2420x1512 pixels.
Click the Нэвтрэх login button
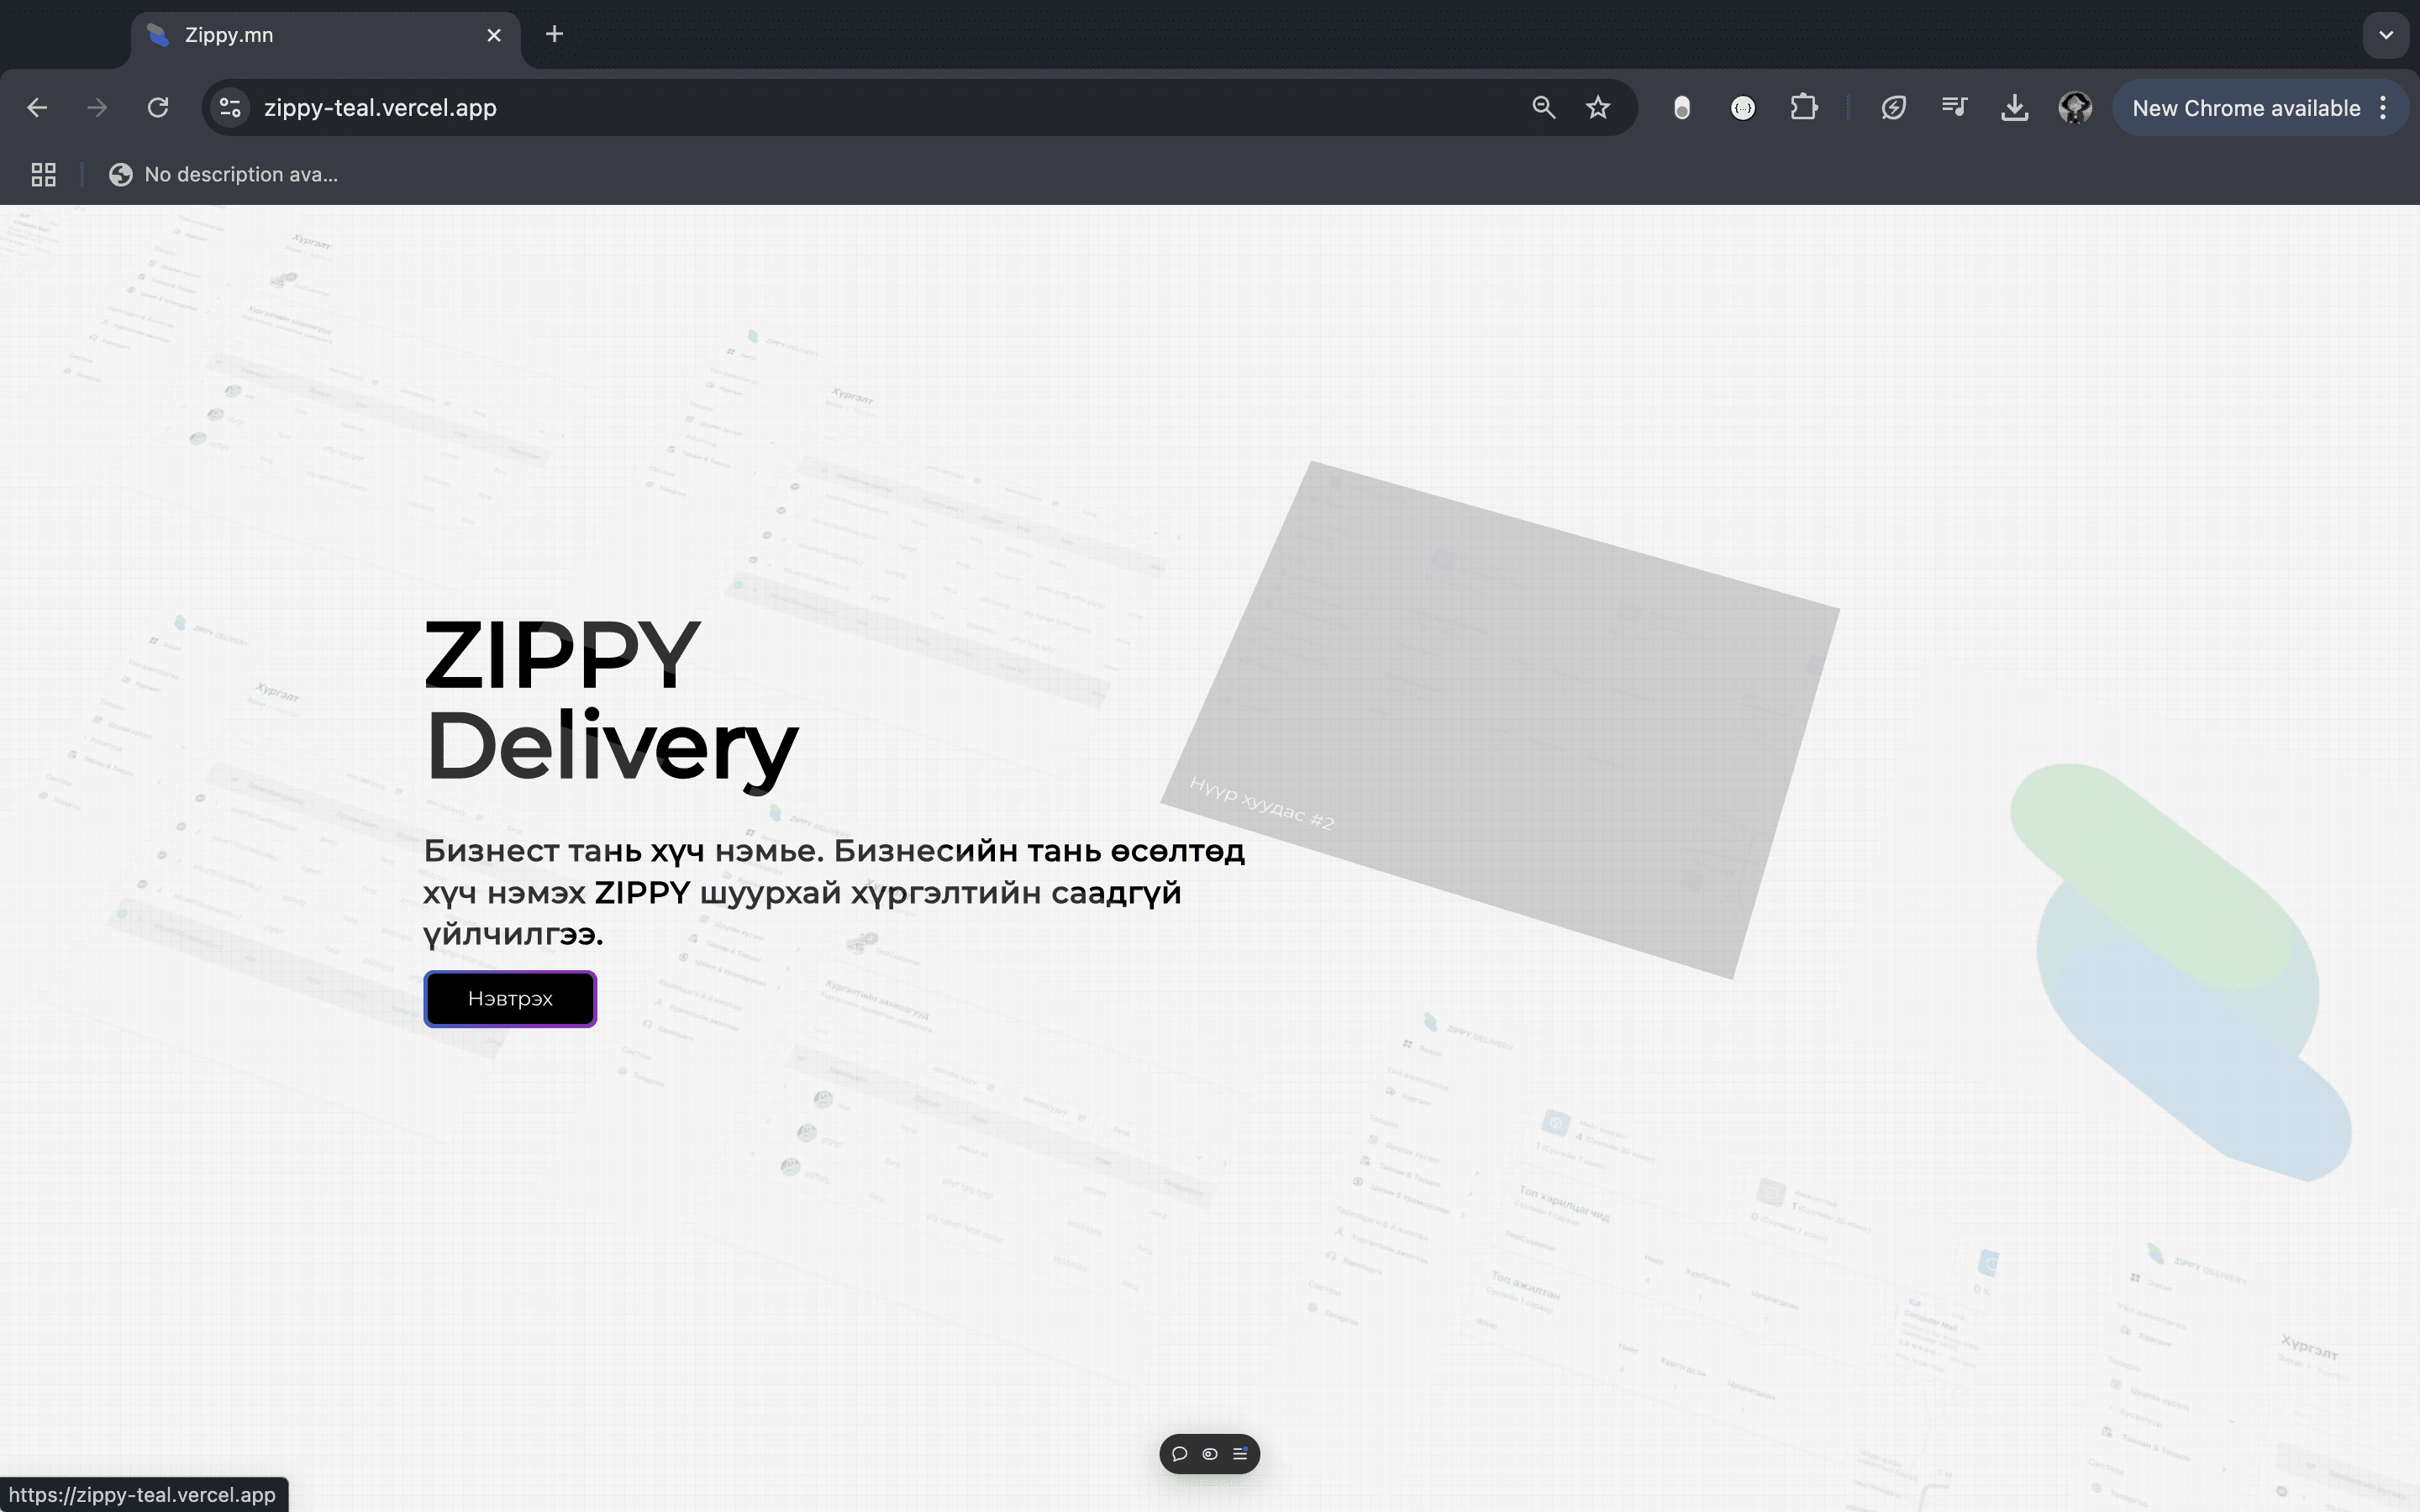coord(510,998)
